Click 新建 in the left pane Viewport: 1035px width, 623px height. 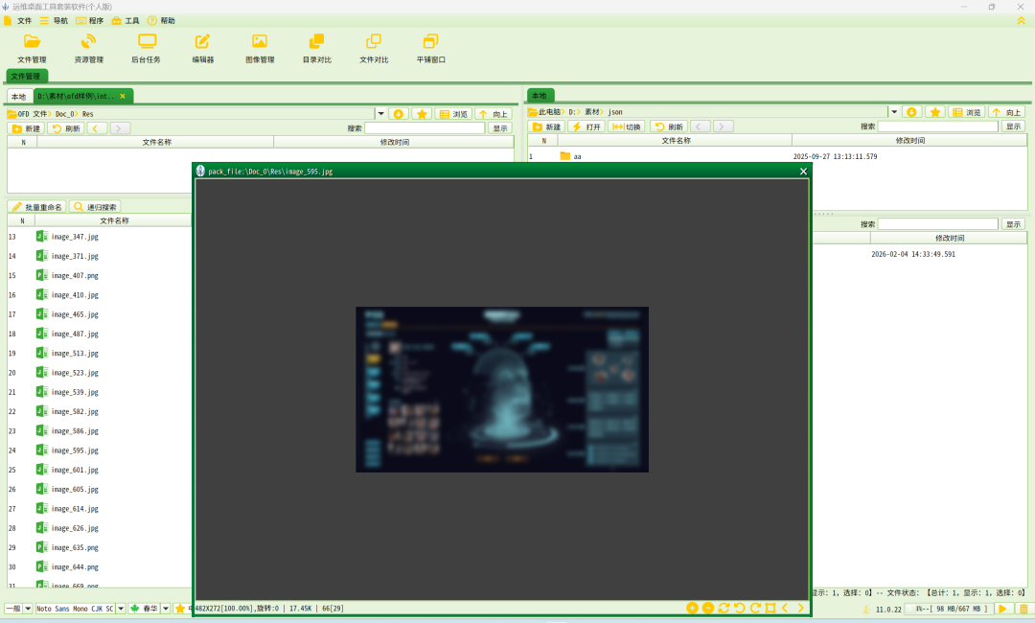(27, 128)
